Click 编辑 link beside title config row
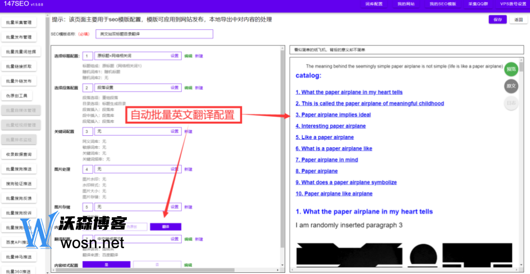Screen dimensions: 530x274 (188, 56)
